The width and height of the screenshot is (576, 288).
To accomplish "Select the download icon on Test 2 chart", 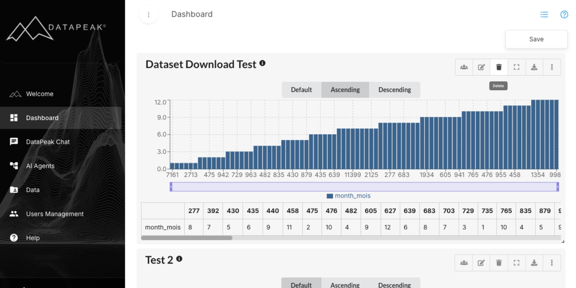I will click(534, 262).
